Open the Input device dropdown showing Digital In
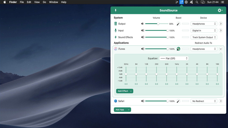This screenshot has width=228, height=128. (x=204, y=30)
